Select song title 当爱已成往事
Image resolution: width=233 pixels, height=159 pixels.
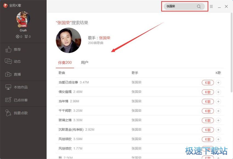[x=68, y=82]
